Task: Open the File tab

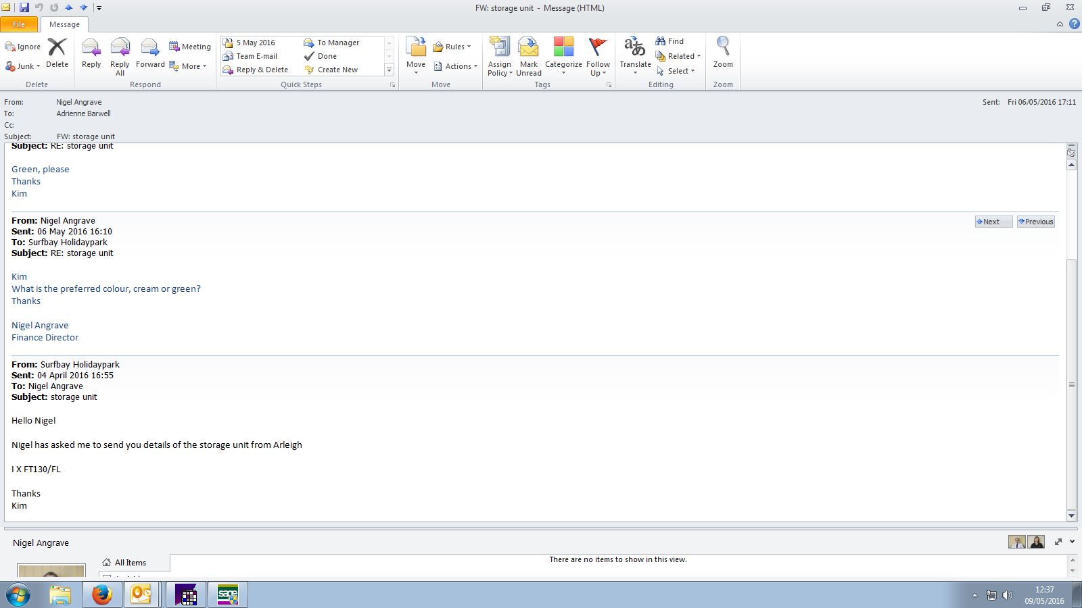Action: pyautogui.click(x=19, y=24)
